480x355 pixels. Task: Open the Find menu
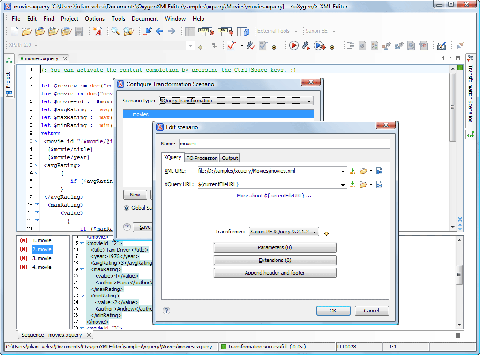pos(49,19)
